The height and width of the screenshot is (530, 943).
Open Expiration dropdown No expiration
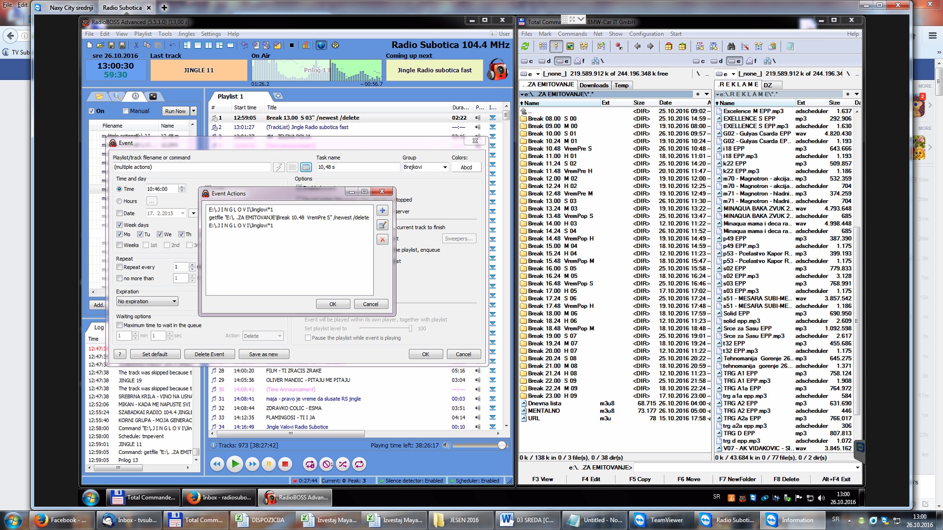147,301
